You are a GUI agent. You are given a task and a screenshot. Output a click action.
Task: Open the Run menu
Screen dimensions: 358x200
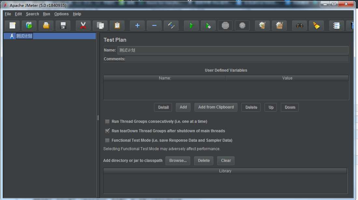point(46,14)
